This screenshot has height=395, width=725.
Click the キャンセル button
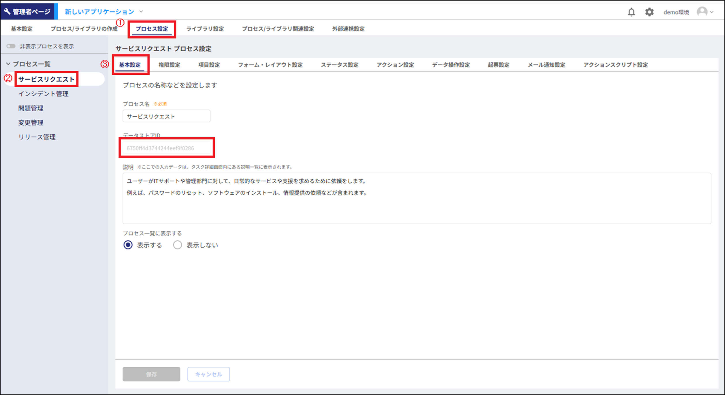[208, 374]
